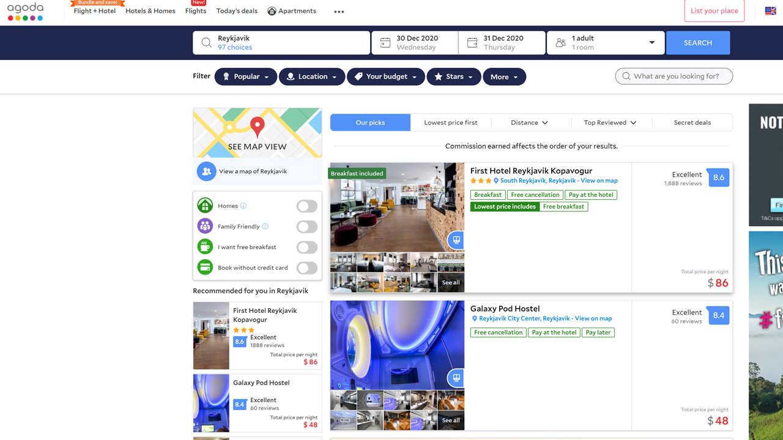Toggle the Homes switch

click(307, 206)
